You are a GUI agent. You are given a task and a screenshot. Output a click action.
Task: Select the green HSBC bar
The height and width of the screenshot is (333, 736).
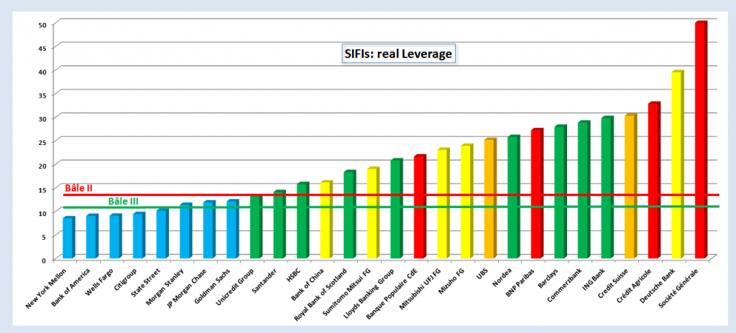pos(303,220)
